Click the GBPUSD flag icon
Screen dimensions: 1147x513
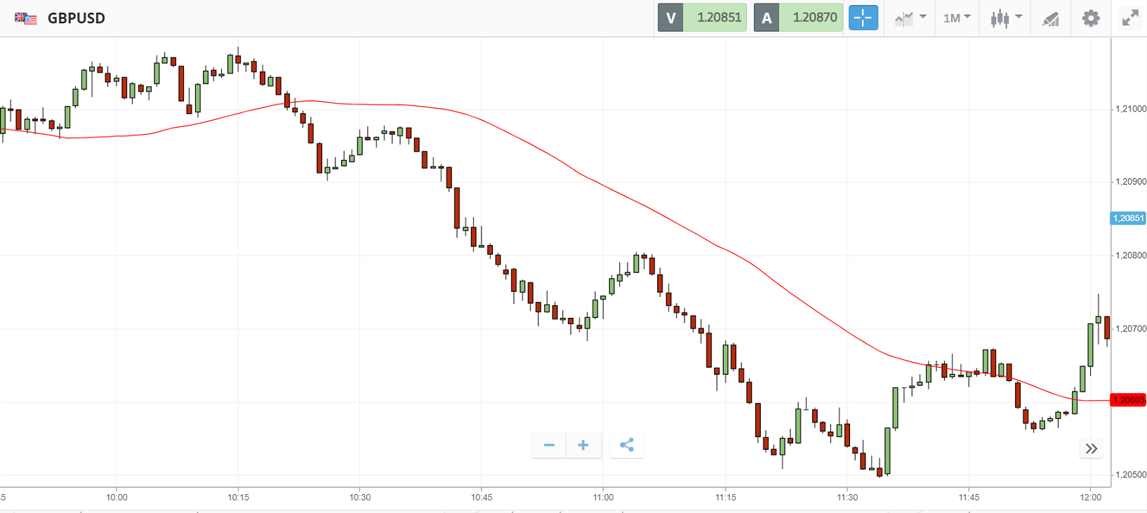(x=26, y=18)
